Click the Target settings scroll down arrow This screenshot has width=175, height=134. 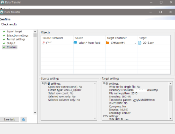[170, 118]
